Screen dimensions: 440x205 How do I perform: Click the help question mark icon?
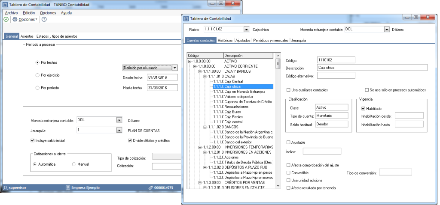point(44,19)
